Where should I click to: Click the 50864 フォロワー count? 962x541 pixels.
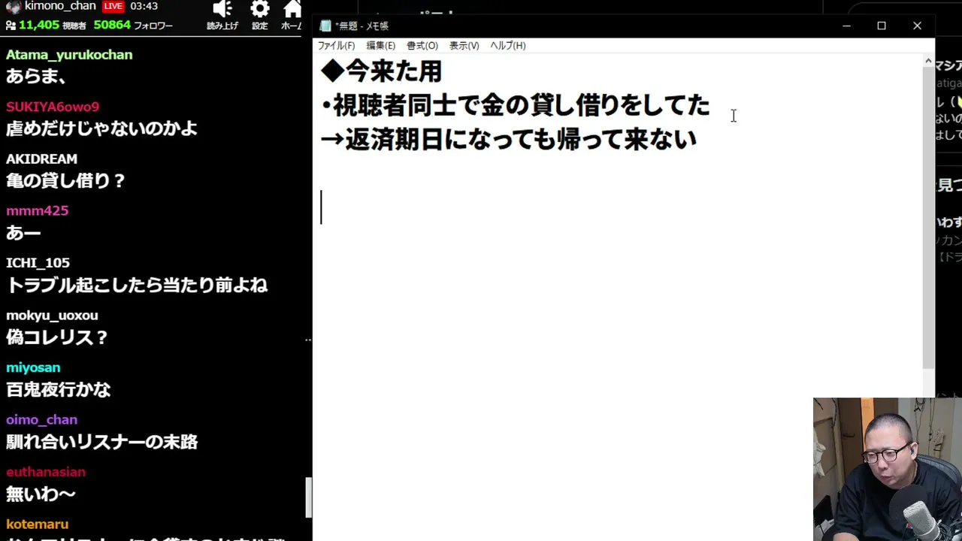[133, 25]
